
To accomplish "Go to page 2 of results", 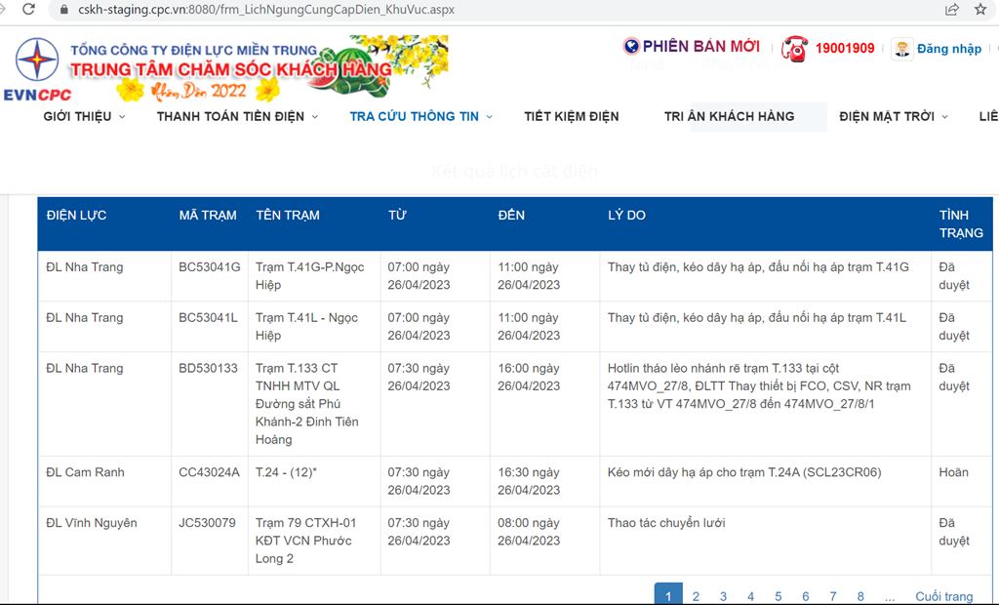I will [x=696, y=596].
